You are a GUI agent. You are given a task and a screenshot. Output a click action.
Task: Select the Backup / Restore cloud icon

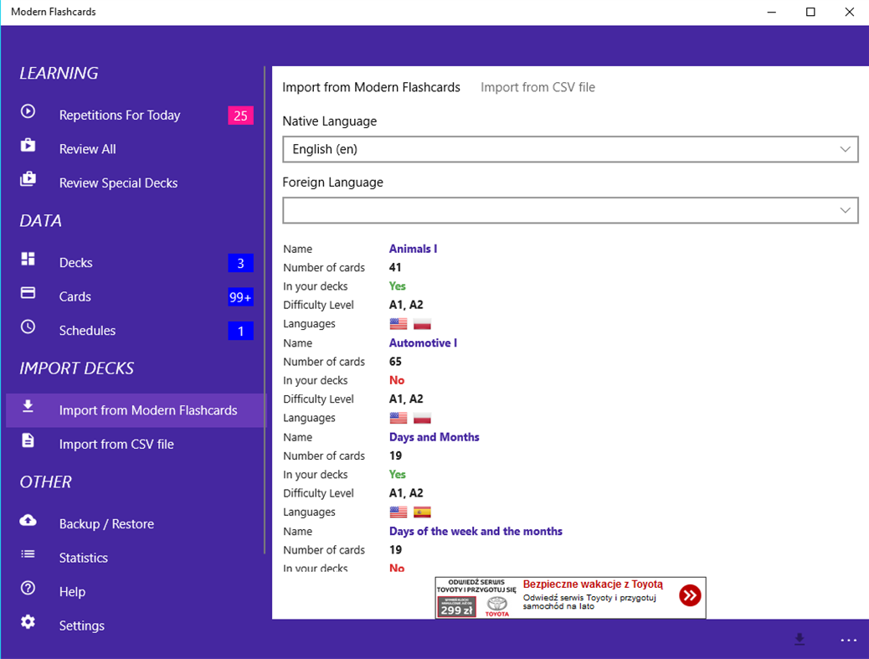(x=26, y=523)
